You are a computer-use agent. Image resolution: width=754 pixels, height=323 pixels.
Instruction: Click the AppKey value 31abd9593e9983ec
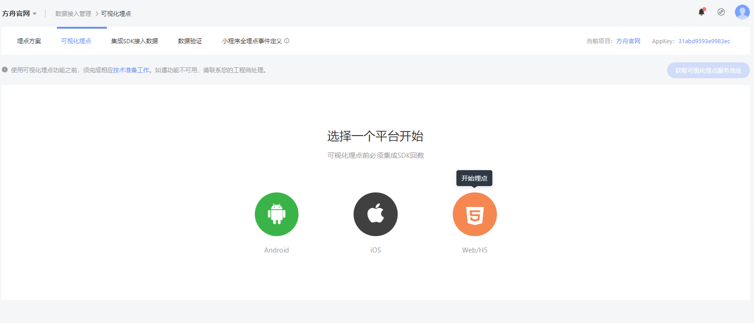704,41
